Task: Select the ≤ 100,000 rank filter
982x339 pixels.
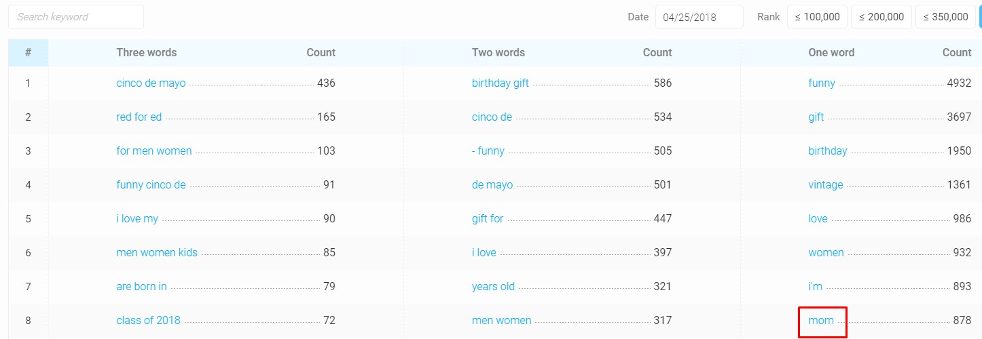Action: [x=817, y=17]
